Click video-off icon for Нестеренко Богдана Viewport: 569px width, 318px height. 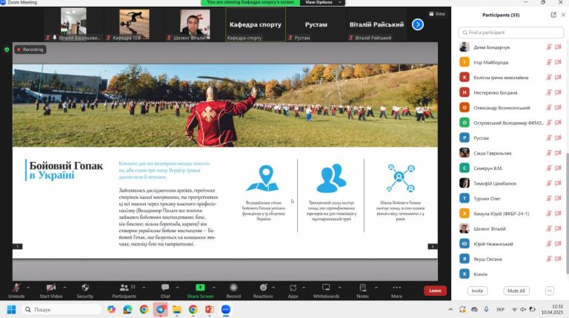point(558,92)
